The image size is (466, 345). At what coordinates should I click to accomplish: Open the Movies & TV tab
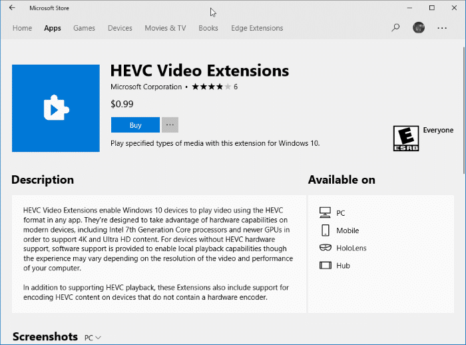pos(165,28)
